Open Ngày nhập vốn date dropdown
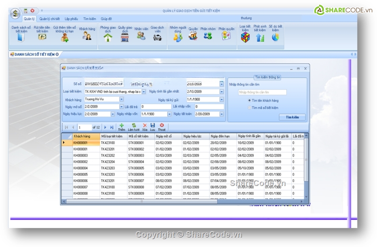This screenshot has height=247, width=377. 169,114
